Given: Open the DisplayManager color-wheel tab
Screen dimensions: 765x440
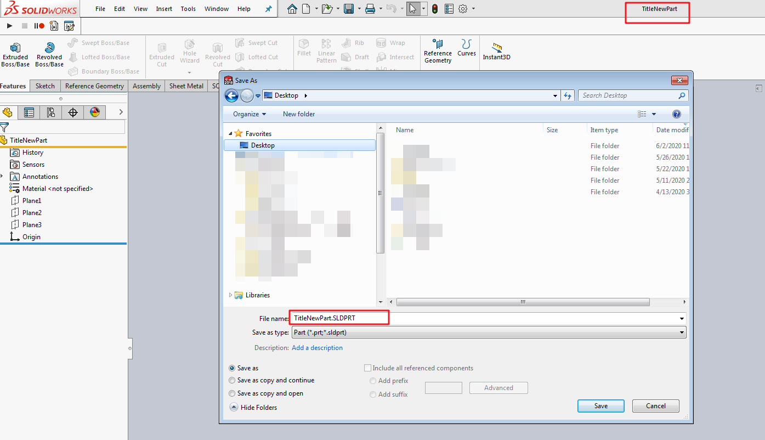Looking at the screenshot, I should (x=95, y=112).
